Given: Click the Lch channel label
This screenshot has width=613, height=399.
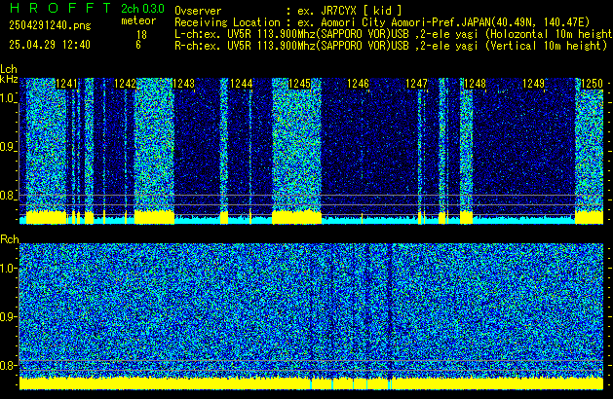Looking at the screenshot, I should (9, 69).
